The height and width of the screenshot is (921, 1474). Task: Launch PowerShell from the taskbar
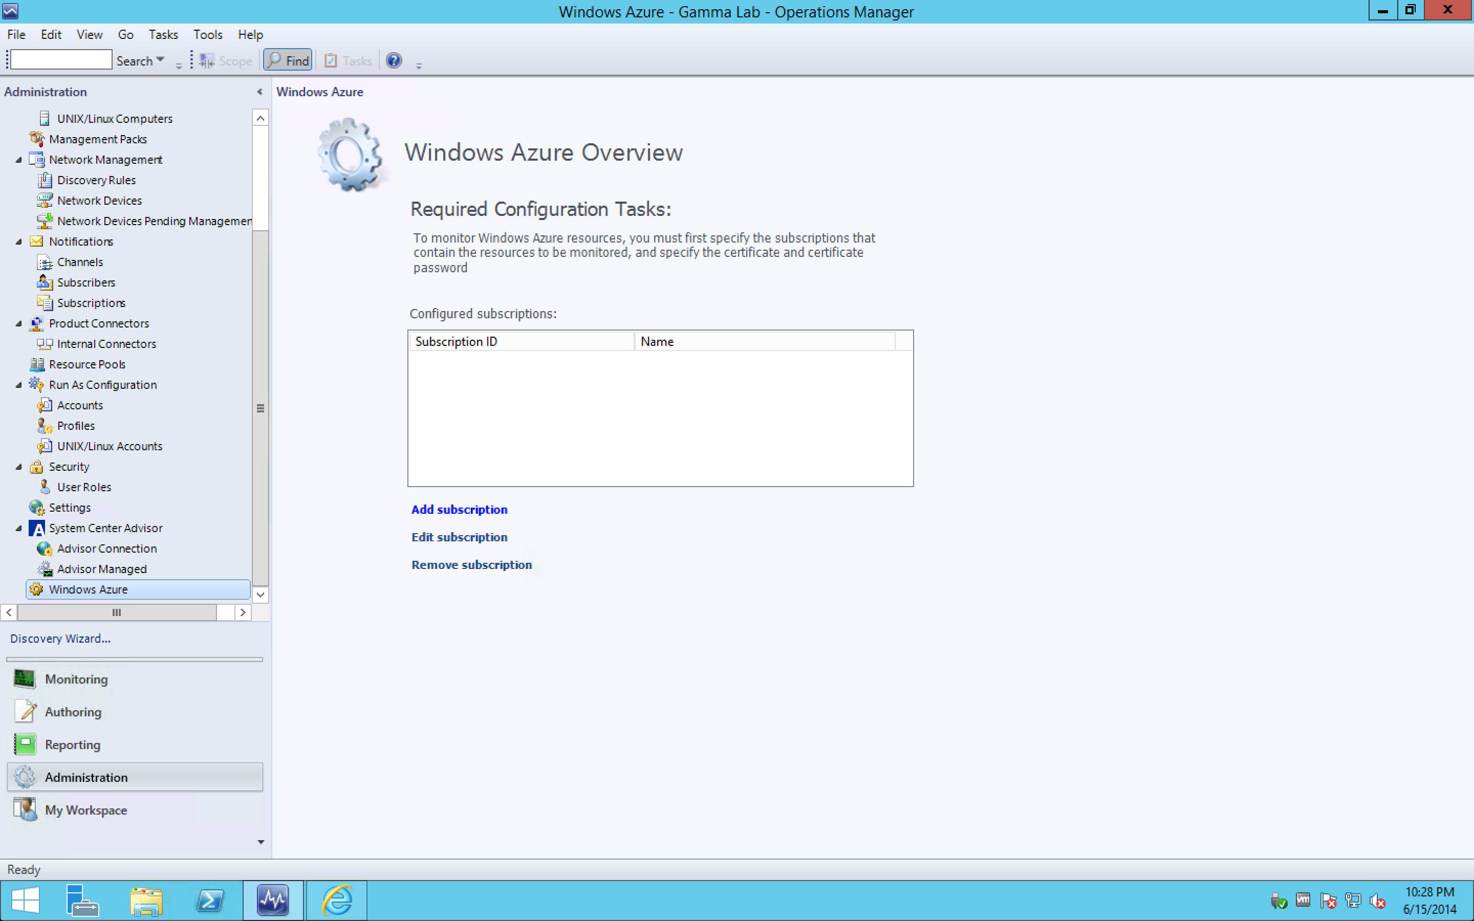tap(210, 900)
